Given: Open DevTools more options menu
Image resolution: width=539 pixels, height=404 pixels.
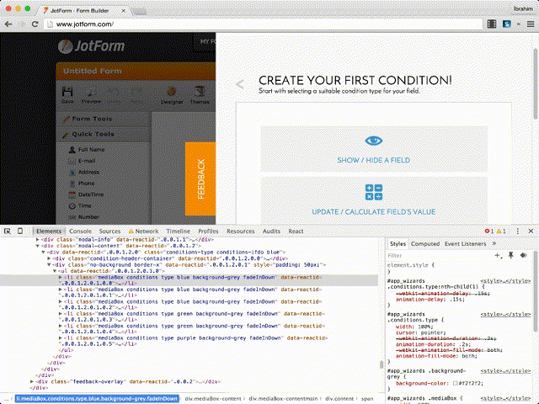Looking at the screenshot, I should click(518, 231).
